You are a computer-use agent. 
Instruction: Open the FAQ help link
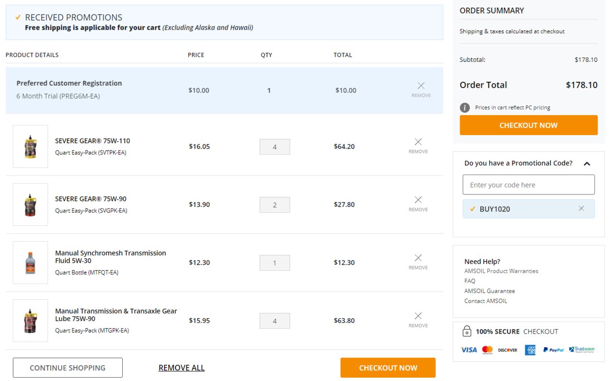pos(470,281)
